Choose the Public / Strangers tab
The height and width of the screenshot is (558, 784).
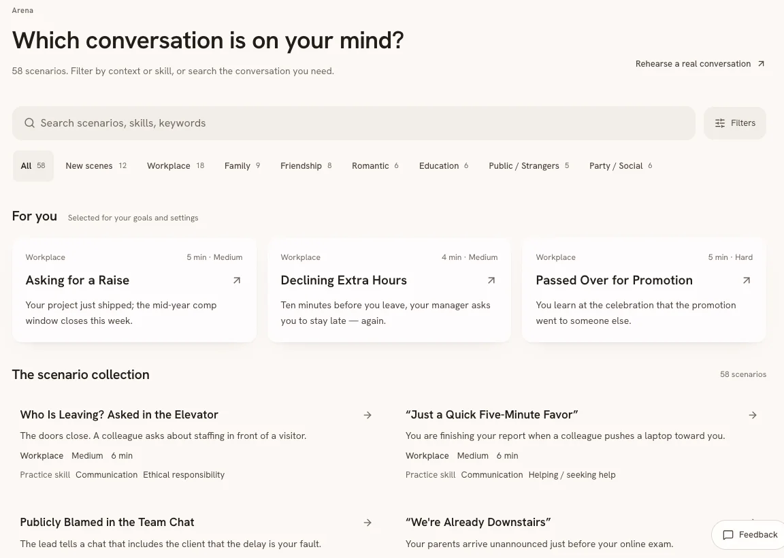529,165
